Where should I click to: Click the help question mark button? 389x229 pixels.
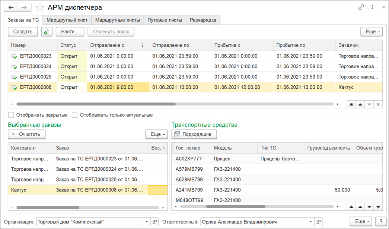pos(380,222)
